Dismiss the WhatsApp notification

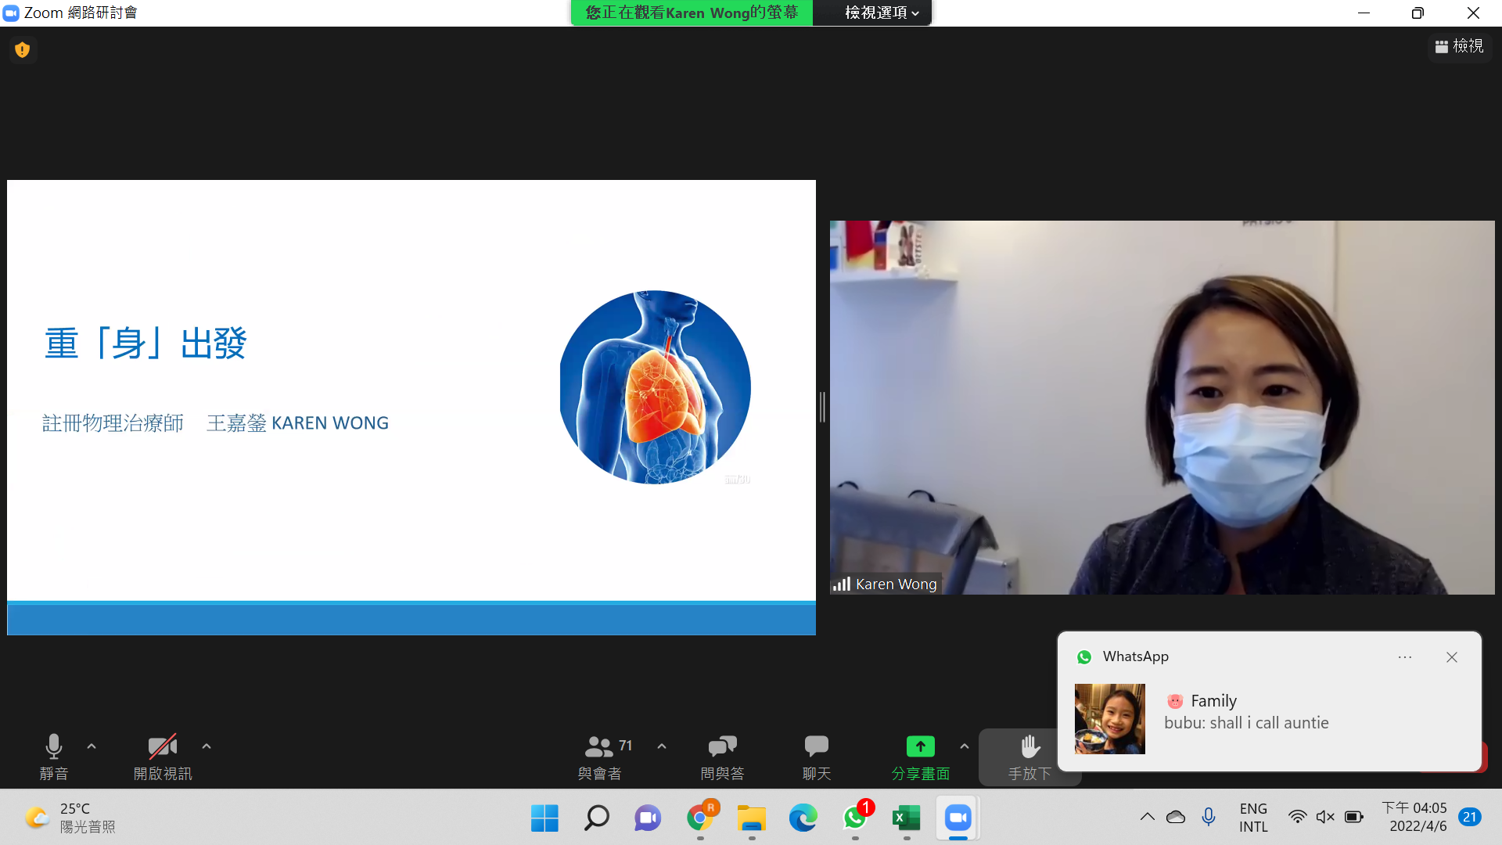[x=1452, y=657]
